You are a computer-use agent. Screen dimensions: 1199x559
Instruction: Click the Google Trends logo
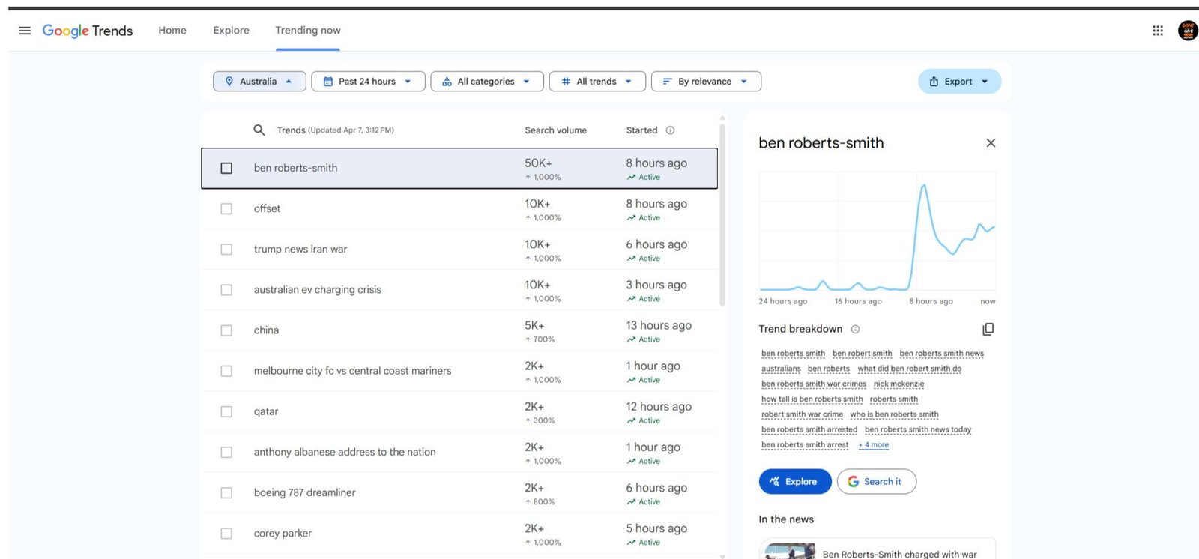click(88, 31)
